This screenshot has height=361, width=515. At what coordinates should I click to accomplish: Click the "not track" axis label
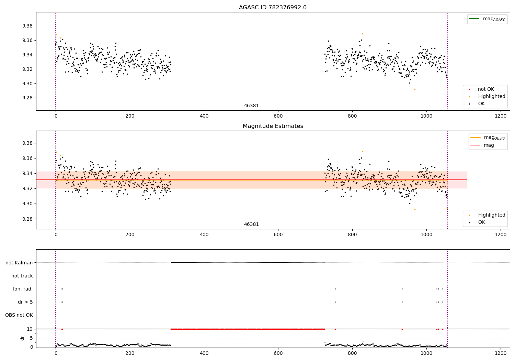[22, 276]
